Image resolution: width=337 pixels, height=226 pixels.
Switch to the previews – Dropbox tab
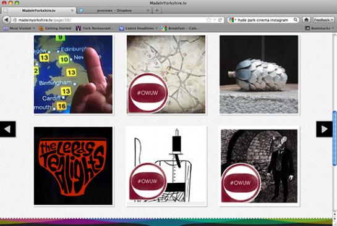click(114, 10)
